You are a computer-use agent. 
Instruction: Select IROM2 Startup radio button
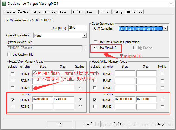(x=80, y=106)
